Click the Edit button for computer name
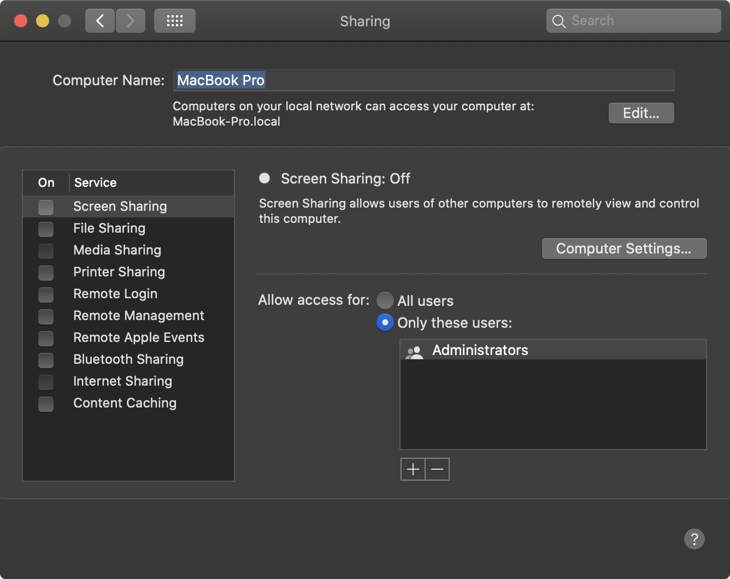Viewport: 730px width, 579px height. point(641,113)
